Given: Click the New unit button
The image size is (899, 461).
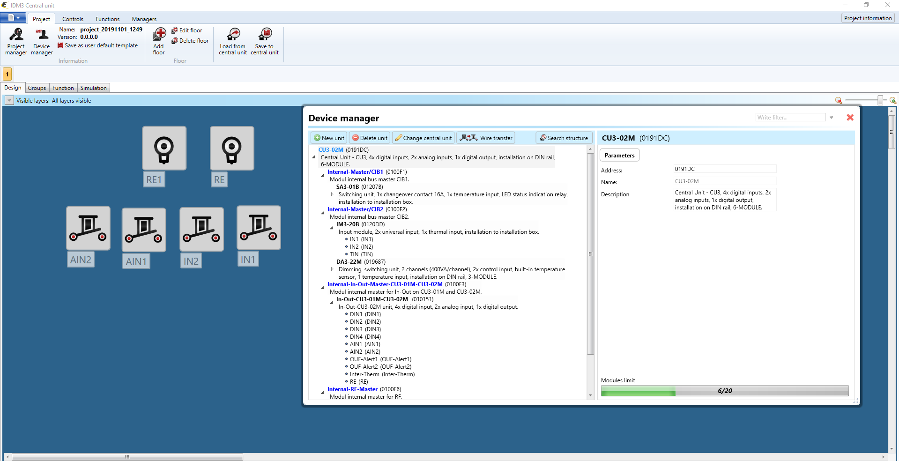Looking at the screenshot, I should click(x=329, y=138).
